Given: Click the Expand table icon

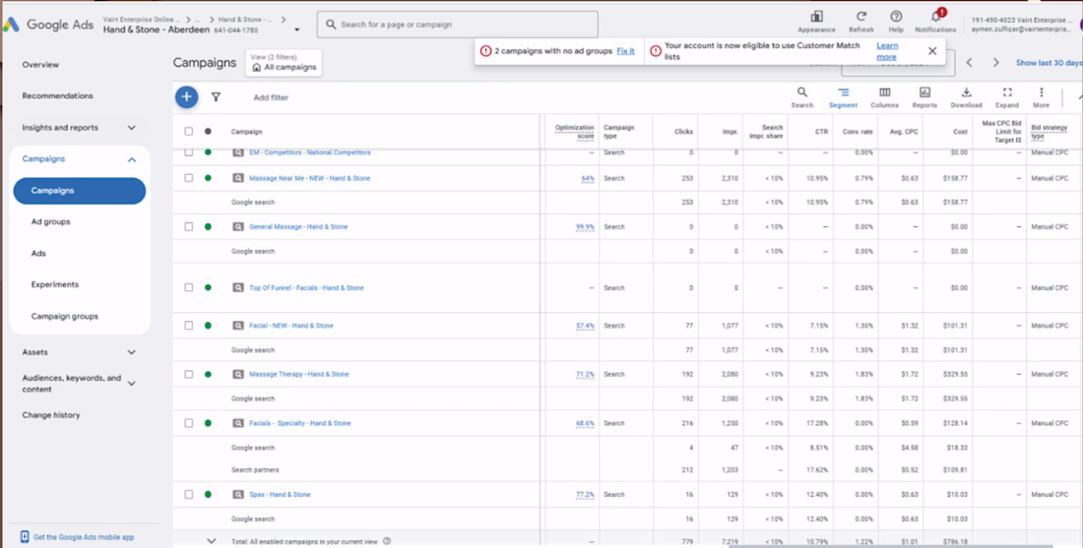Looking at the screenshot, I should click(x=1007, y=92).
